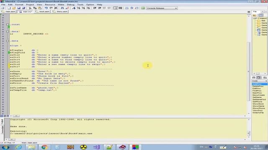Click the output pane vertical scrollbar
268x150 pixels.
click(x=249, y=128)
